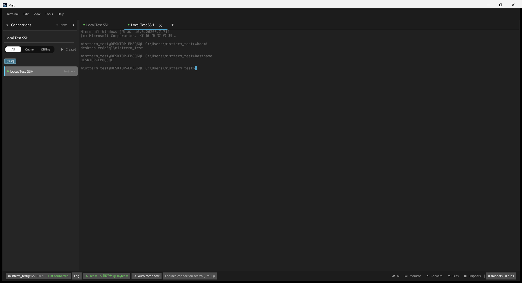The image size is (522, 283).
Task: Select the Offline filter
Action: [46, 49]
